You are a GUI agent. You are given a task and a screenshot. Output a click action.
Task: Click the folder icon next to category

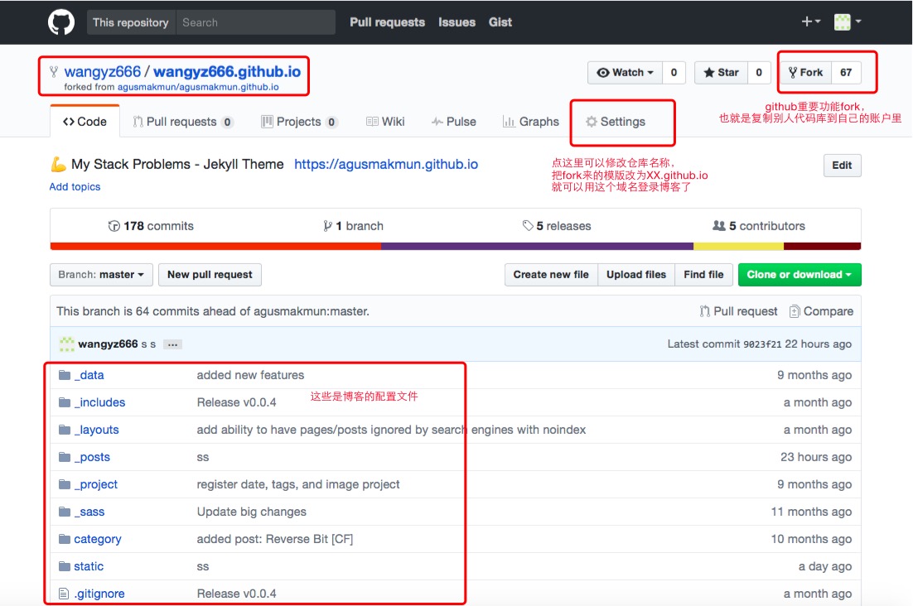coord(65,539)
